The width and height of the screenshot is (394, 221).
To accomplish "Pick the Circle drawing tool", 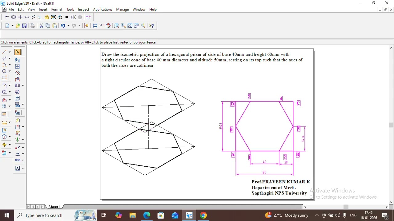I will click(4, 71).
